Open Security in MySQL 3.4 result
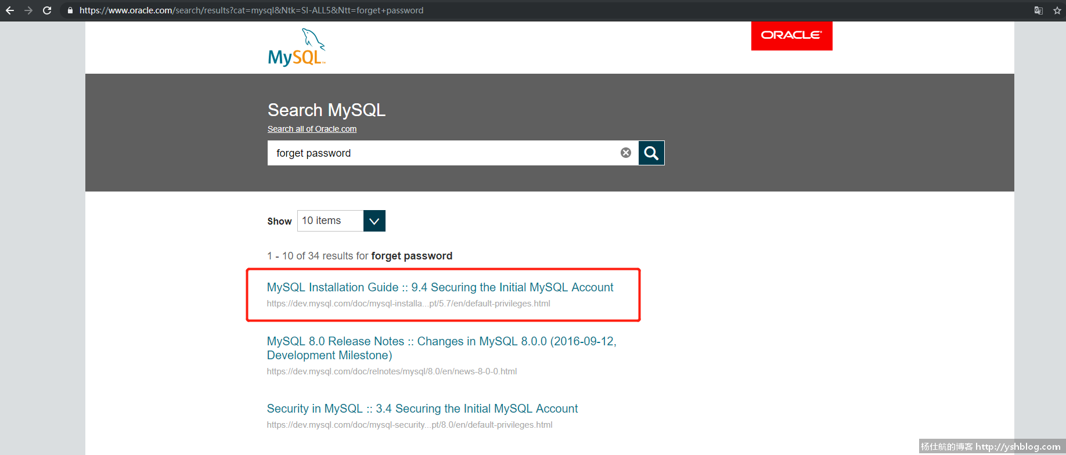The width and height of the screenshot is (1066, 455). coord(422,409)
